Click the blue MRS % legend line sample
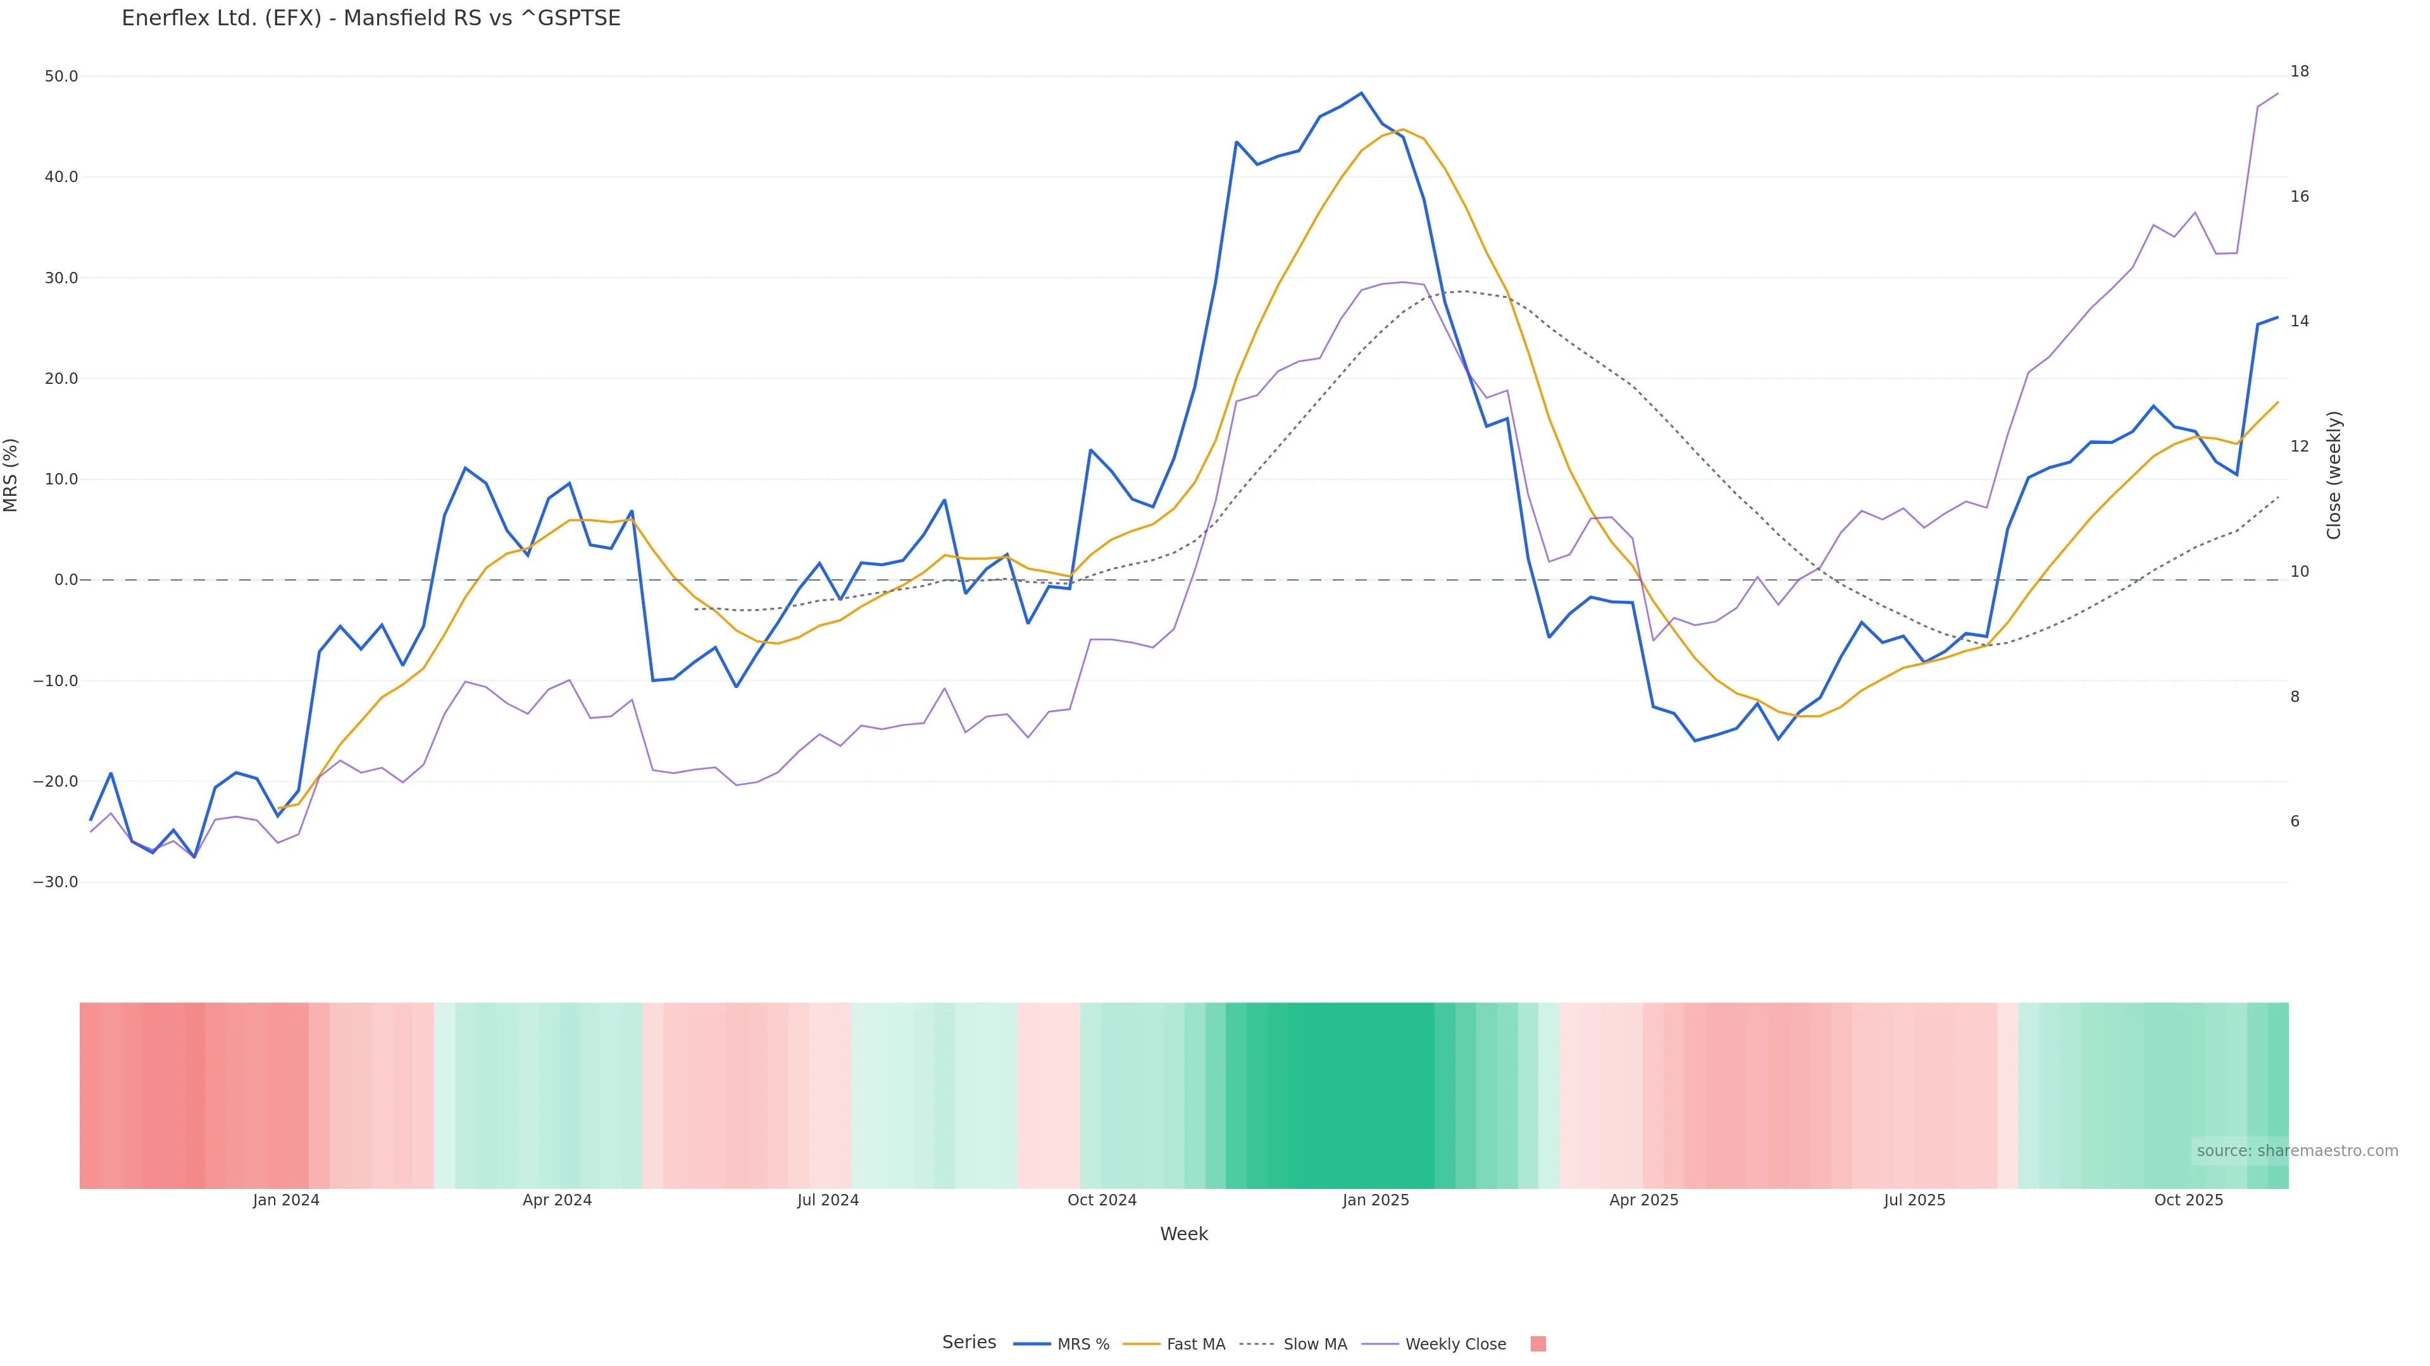Image resolution: width=2430 pixels, height=1366 pixels. [x=1031, y=1344]
